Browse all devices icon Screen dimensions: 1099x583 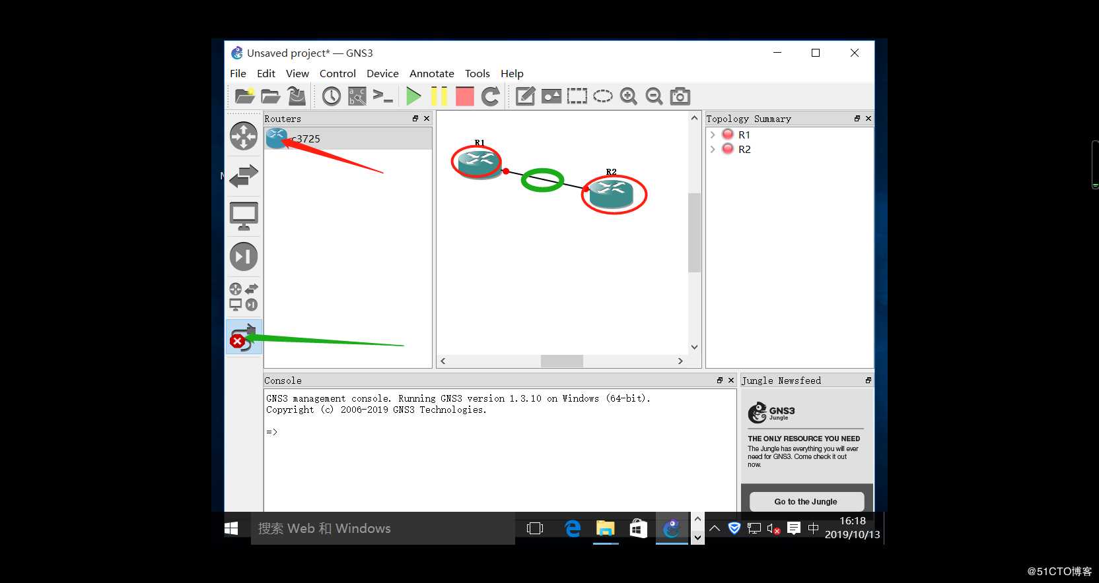[244, 297]
